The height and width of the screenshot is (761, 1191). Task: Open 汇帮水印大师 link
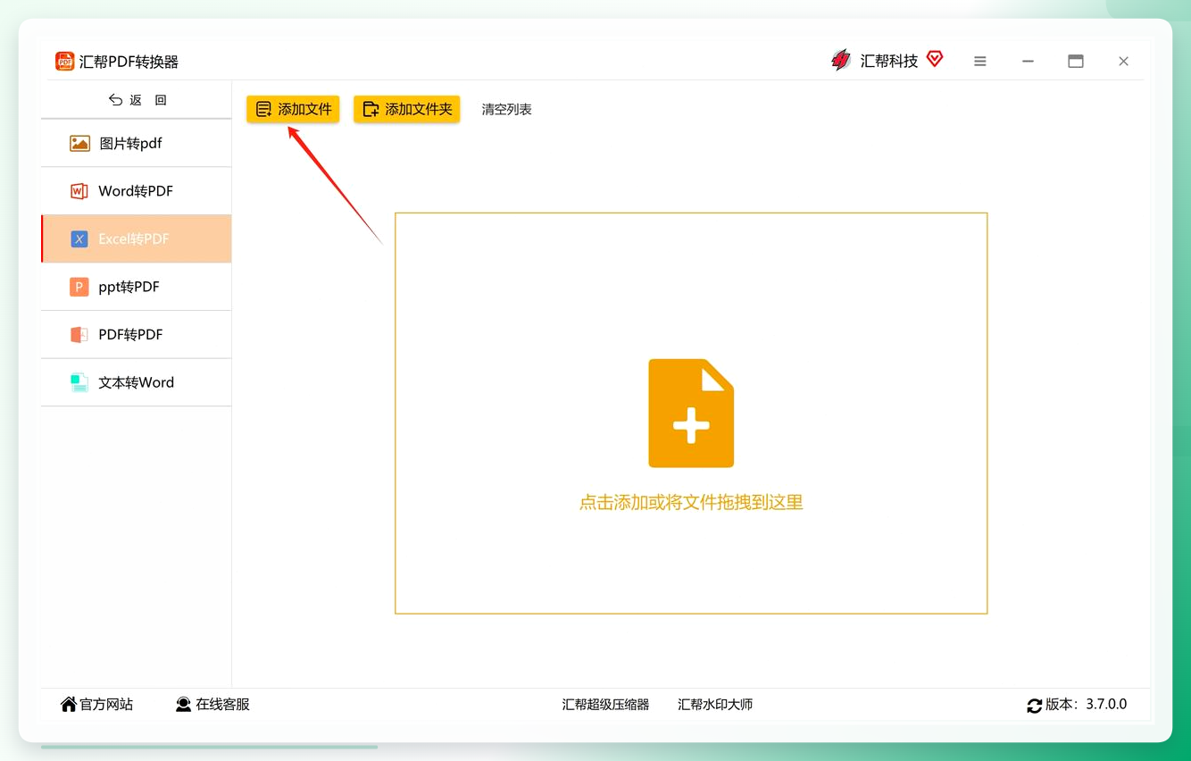tap(715, 705)
